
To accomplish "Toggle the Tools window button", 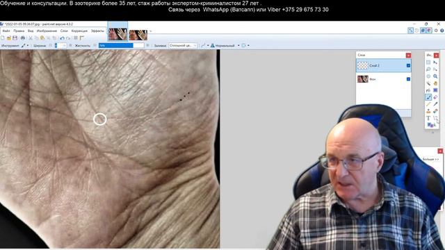I will pos(410,31).
